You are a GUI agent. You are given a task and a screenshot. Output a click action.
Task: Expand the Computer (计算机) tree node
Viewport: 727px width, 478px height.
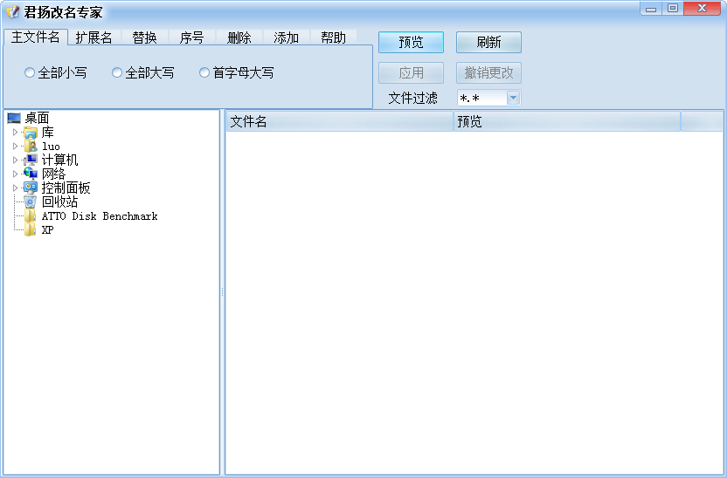15,160
